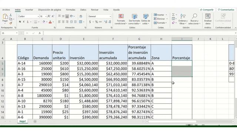This screenshot has width=237, height=133.
Task: Open Analizar datos tool
Action: click(208, 19)
